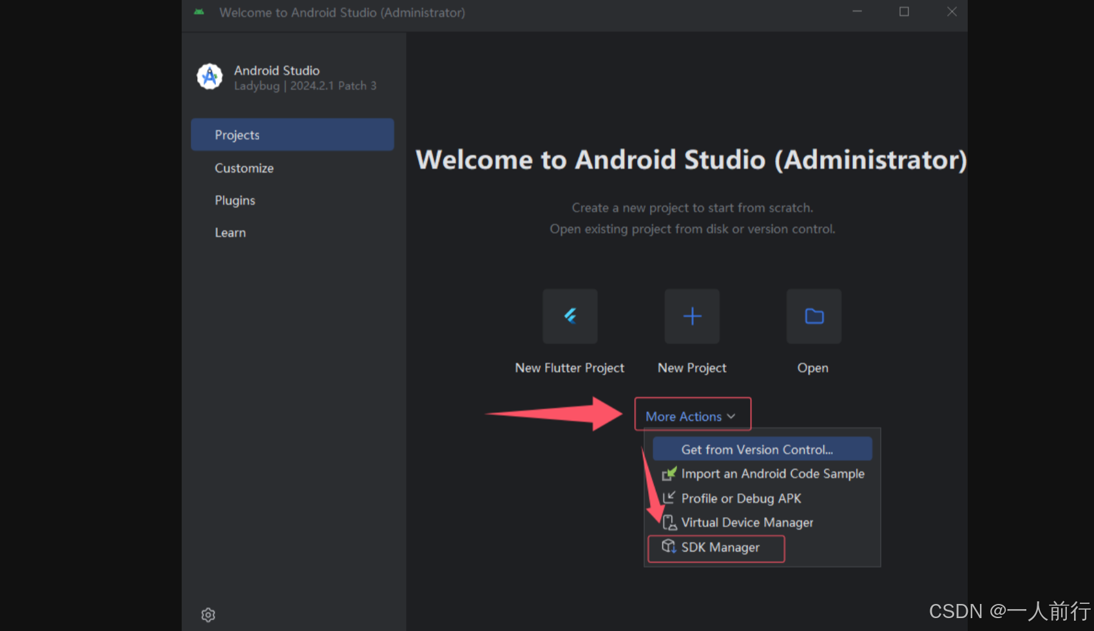The height and width of the screenshot is (631, 1094).
Task: Click the "New Flutter Project" label
Action: (x=570, y=368)
